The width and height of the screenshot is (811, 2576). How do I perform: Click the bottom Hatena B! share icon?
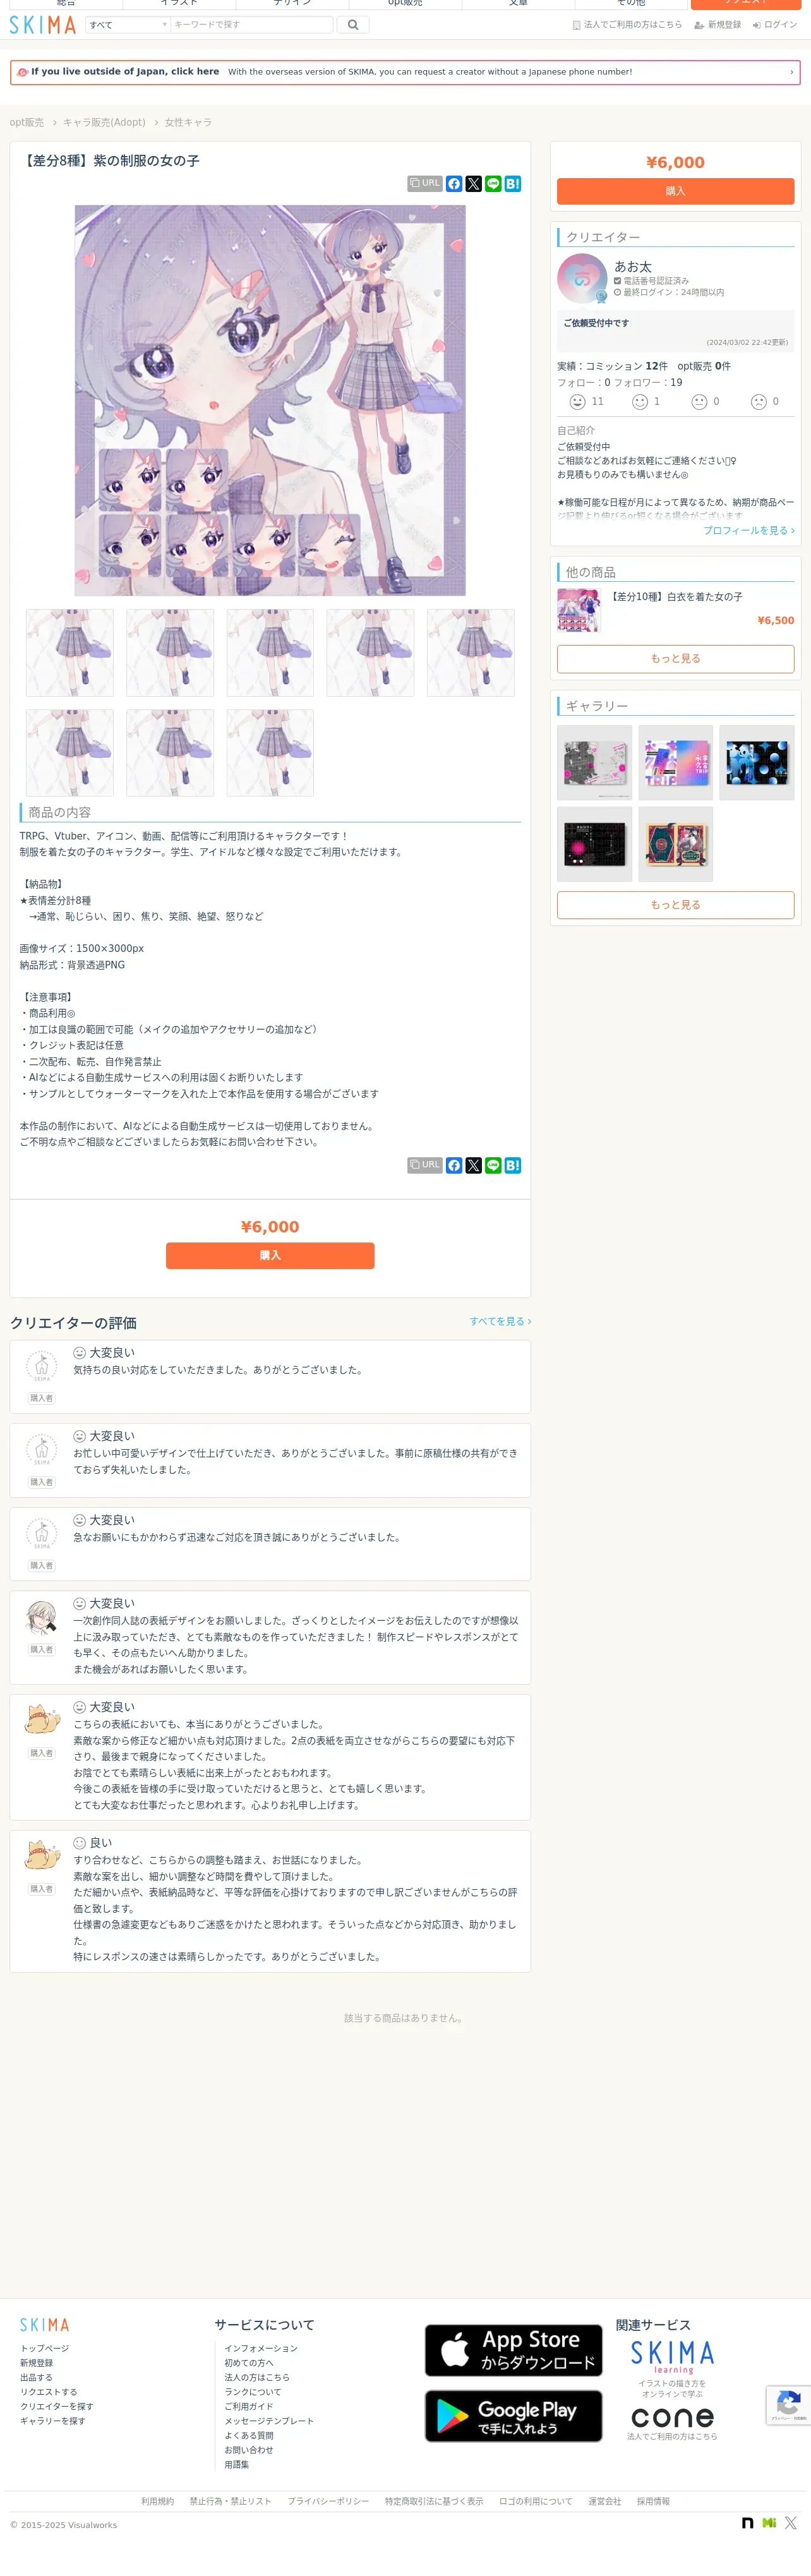coord(513,1166)
